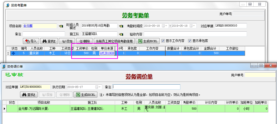This screenshot has height=124, width=277.
Task: Click the blue plus status icon in row 董庆新
Action: click(x=14, y=53)
